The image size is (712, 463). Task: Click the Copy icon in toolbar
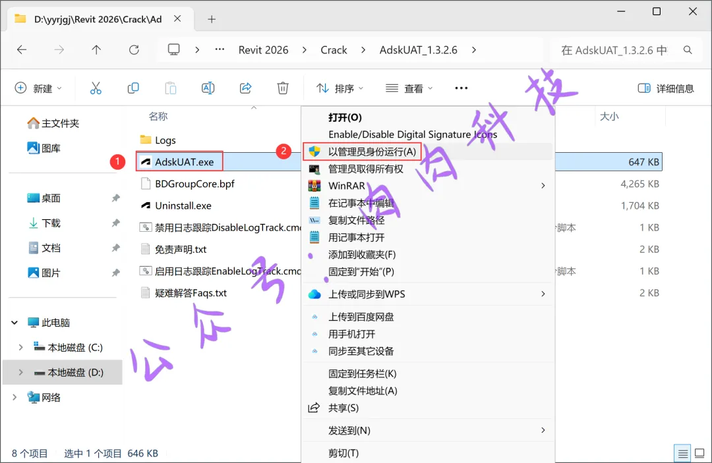[x=133, y=88]
